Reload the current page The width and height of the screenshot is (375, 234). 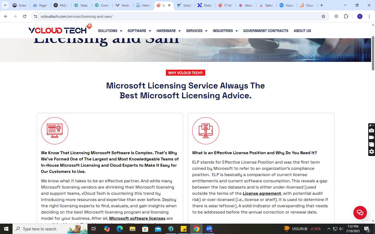(24, 16)
